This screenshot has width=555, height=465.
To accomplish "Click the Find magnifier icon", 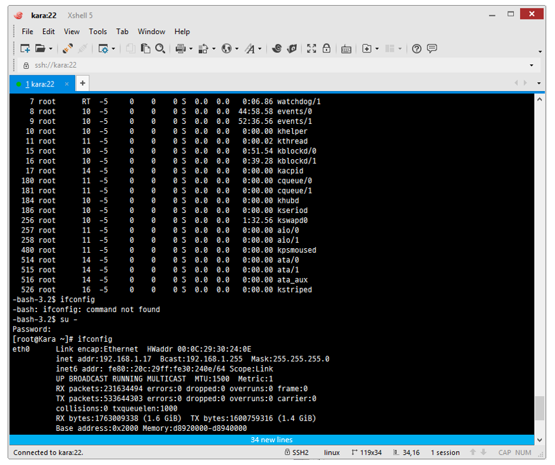I will pyautogui.click(x=161, y=49).
